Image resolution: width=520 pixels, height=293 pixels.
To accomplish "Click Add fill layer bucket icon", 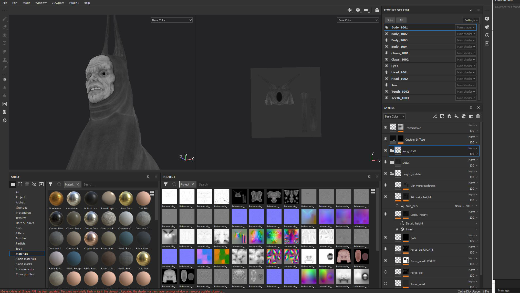I will pyautogui.click(x=456, y=116).
